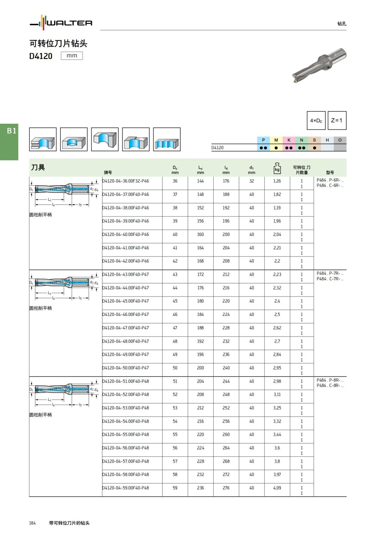This screenshot has height=541, width=383.
Task: Click the d1 mm column header
Action: 252,170
